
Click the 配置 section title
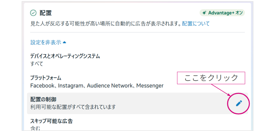(45, 13)
